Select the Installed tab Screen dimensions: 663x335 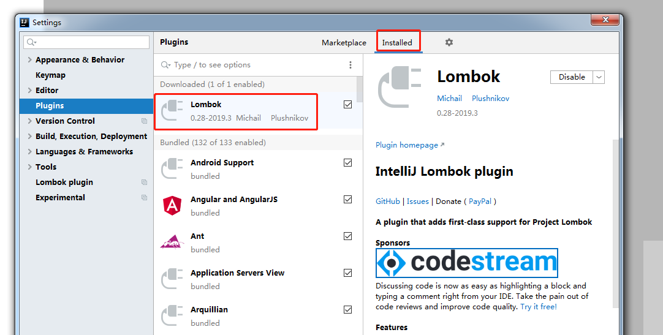(397, 43)
